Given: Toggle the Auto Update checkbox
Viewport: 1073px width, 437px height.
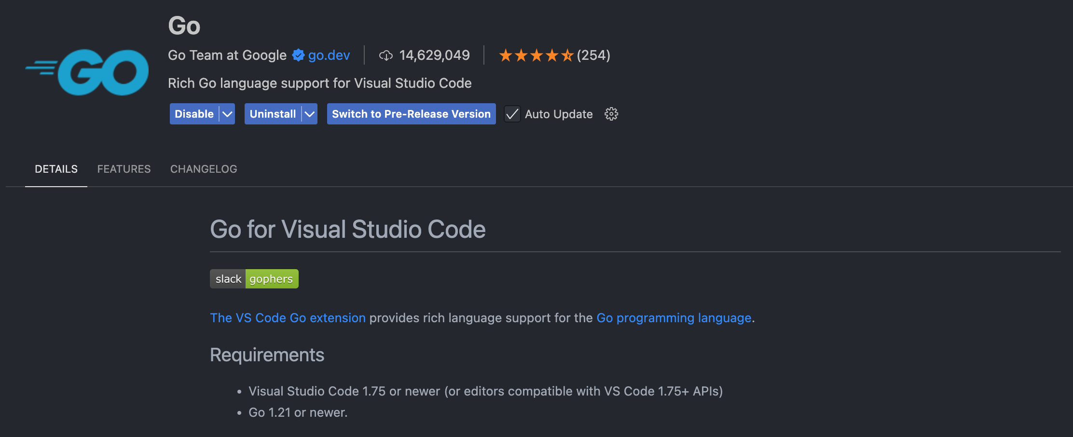Looking at the screenshot, I should click(512, 114).
